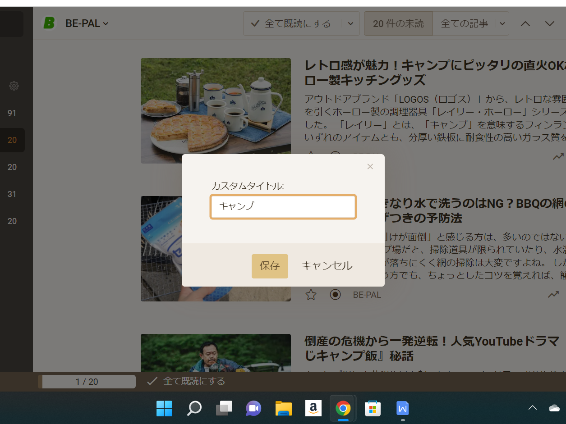The width and height of the screenshot is (566, 424).
Task: Click the Cancel (キャンセル) button
Action: tap(327, 266)
